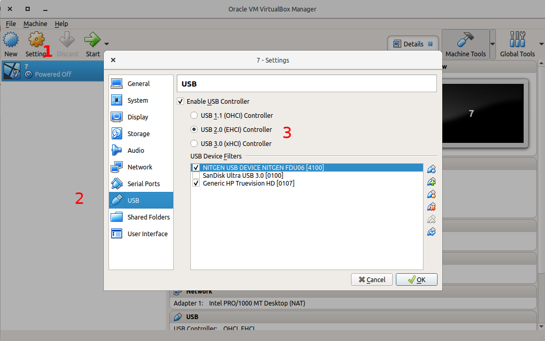
Task: Click the New virtual machine toolbar icon
Action: point(11,44)
